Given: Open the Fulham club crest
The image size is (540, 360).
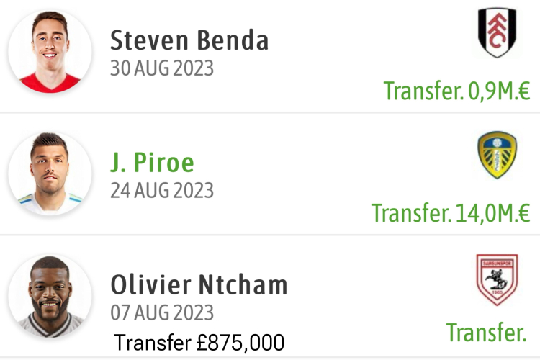Looking at the screenshot, I should 497,34.
